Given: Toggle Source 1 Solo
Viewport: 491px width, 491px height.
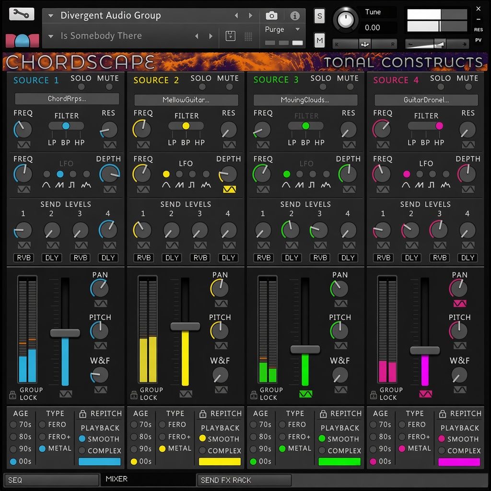Looking at the screenshot, I should [81, 87].
